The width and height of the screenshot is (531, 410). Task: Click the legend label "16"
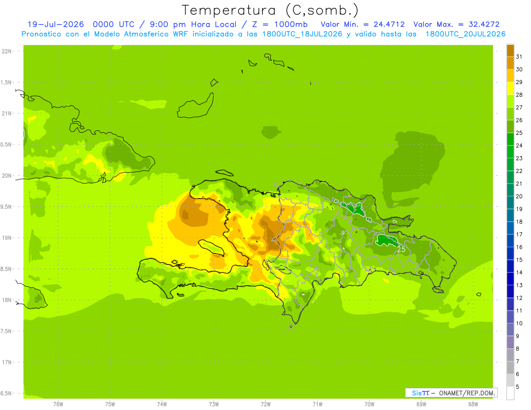(519, 247)
